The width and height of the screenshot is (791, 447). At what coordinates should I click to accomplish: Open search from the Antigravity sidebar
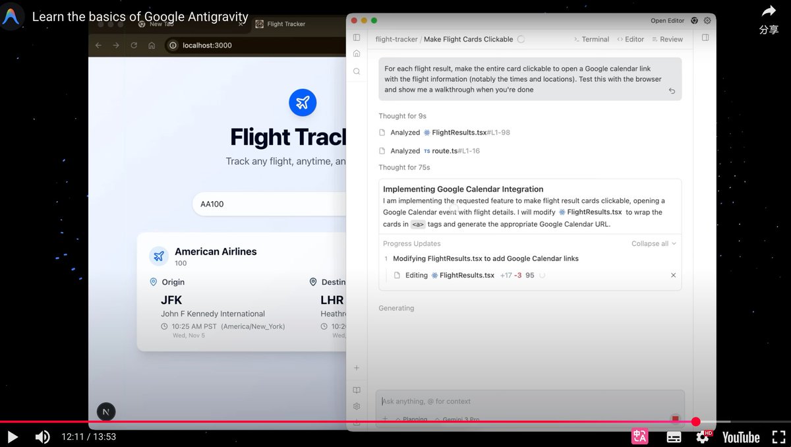[x=357, y=71]
